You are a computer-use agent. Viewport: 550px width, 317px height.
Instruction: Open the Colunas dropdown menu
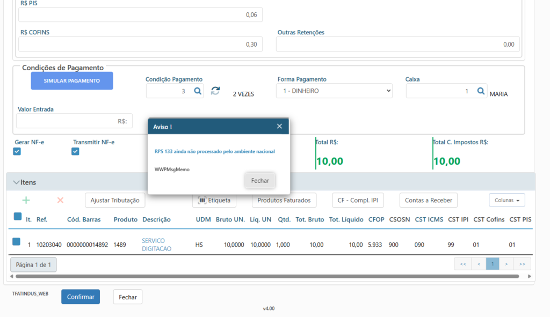click(506, 200)
